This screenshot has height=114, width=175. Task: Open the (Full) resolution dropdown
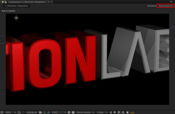click(59, 112)
